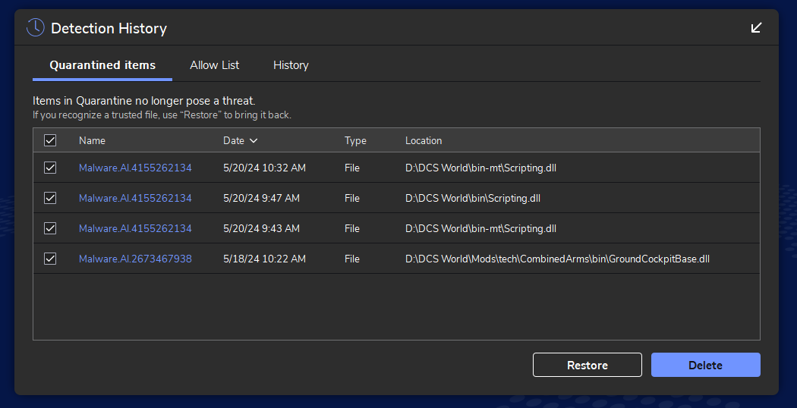Screen dimensions: 797x408
Task: Open the Malware.AI.4155262134 link dated 10:32 AM
Action: [x=135, y=168]
